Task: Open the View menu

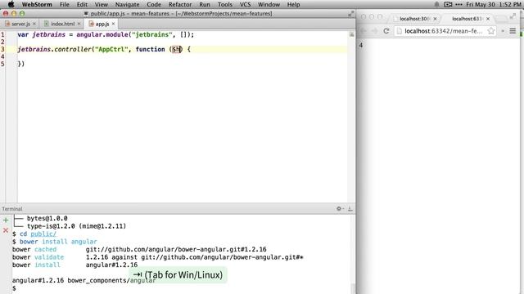Action: 102,5
